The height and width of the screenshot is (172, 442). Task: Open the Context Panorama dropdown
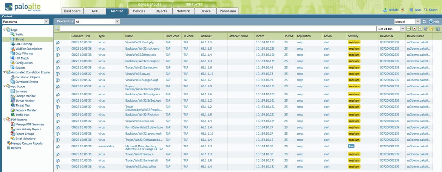tap(46, 22)
